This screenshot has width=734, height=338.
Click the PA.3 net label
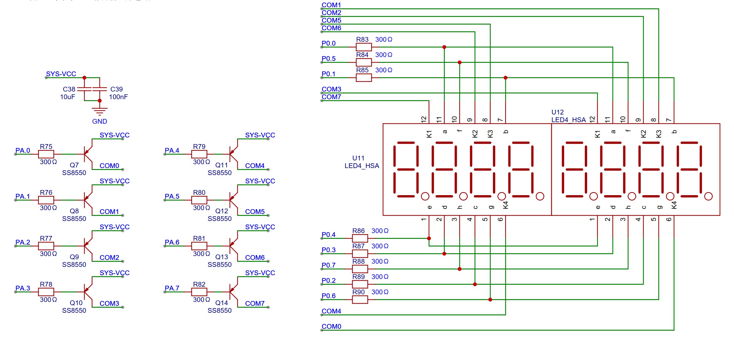pyautogui.click(x=23, y=288)
